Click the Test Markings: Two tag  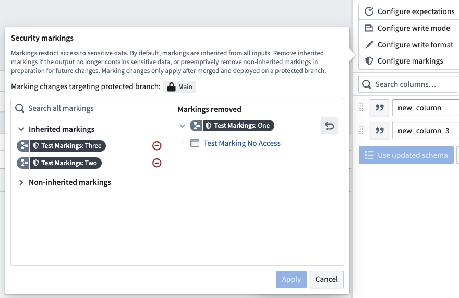pyautogui.click(x=59, y=163)
